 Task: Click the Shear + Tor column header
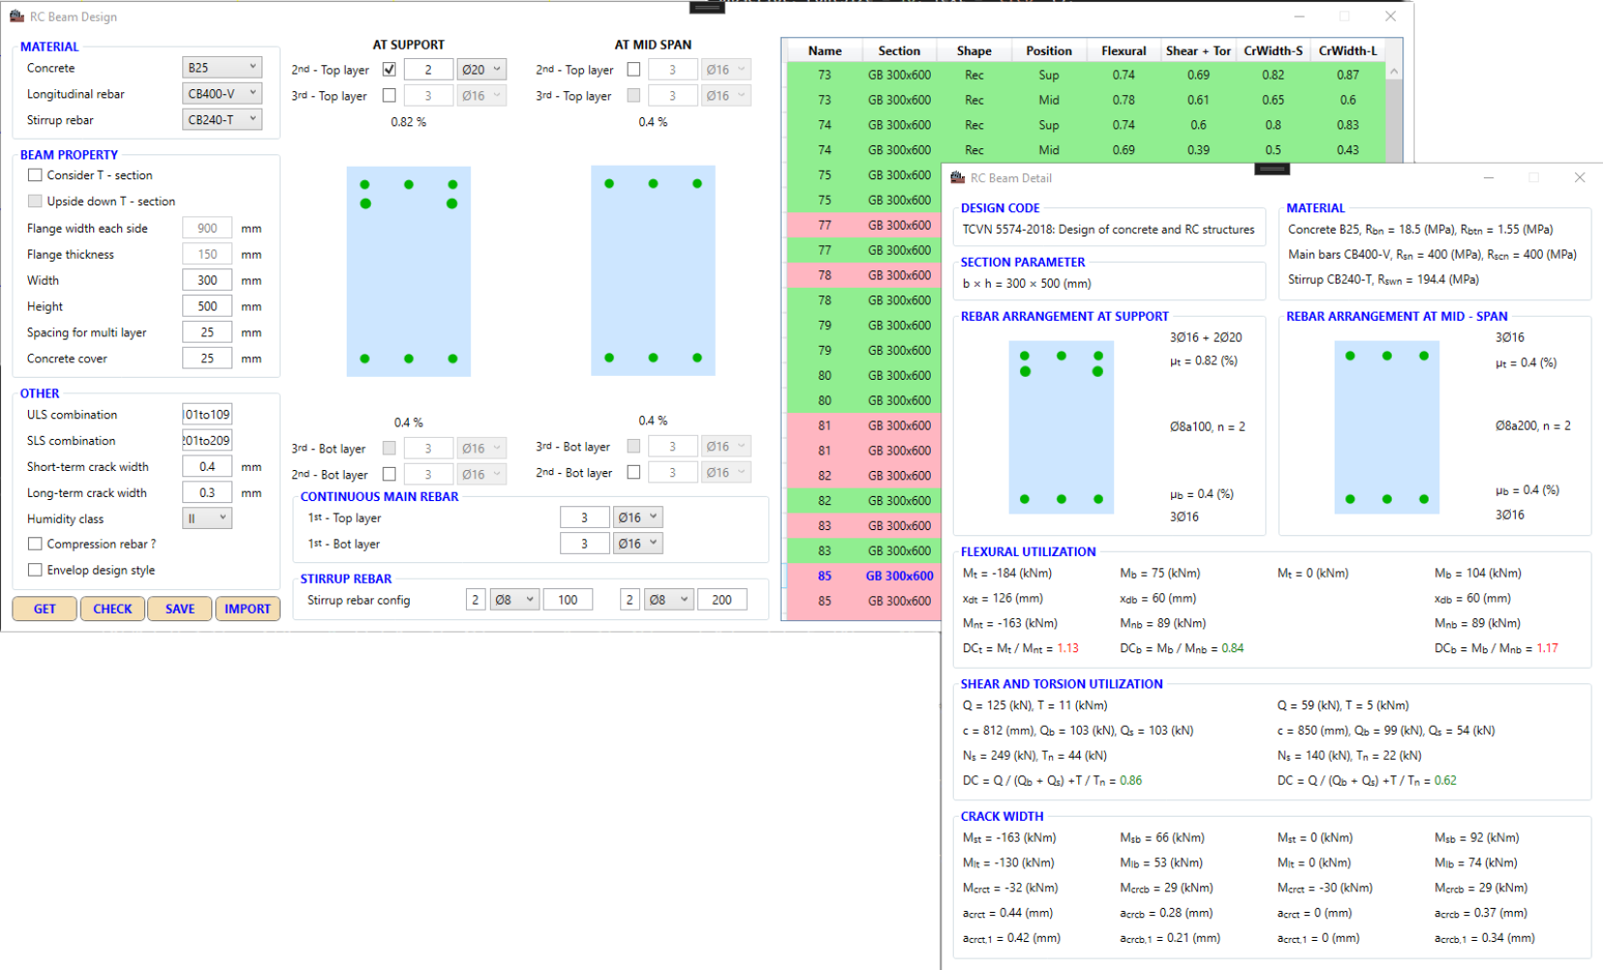click(1198, 51)
